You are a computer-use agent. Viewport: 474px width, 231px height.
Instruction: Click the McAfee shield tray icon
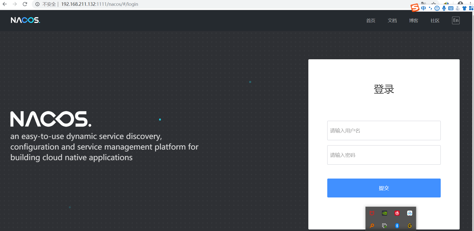click(x=372, y=213)
